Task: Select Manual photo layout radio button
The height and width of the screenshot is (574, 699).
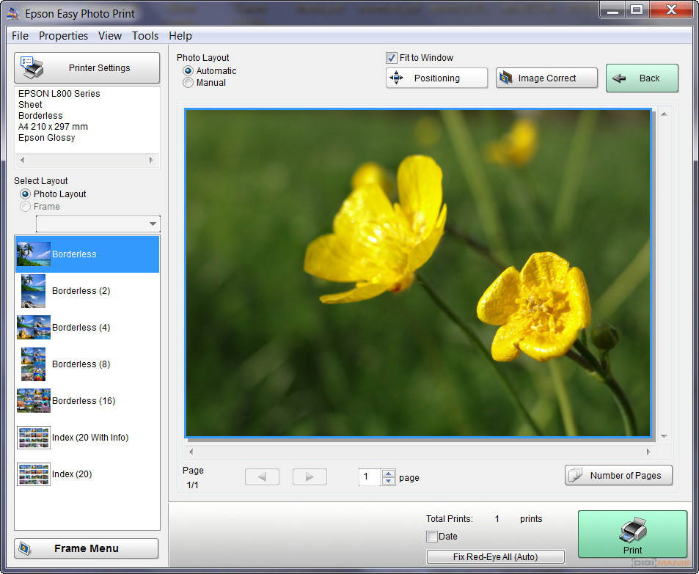Action: (x=189, y=83)
